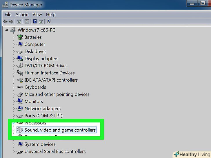
Task: Select the 'Batteries' tree label
Action: click(x=33, y=37)
